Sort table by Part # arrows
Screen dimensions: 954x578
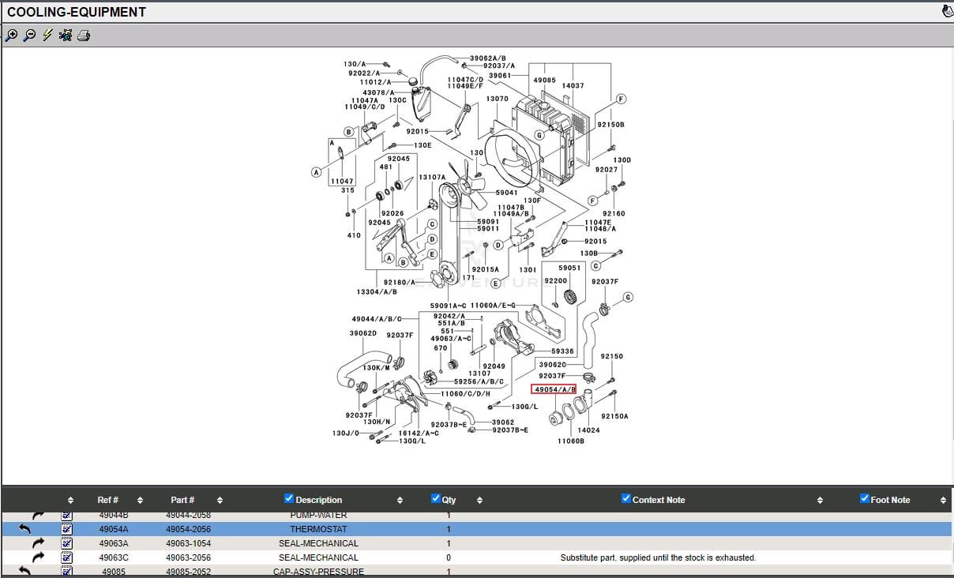coord(220,501)
